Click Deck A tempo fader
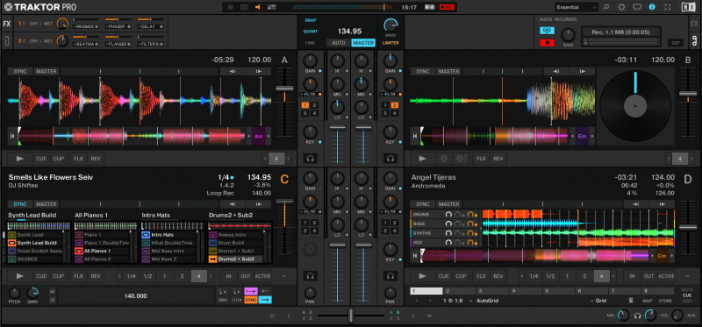Viewport: 702px width, 327px height. click(284, 89)
